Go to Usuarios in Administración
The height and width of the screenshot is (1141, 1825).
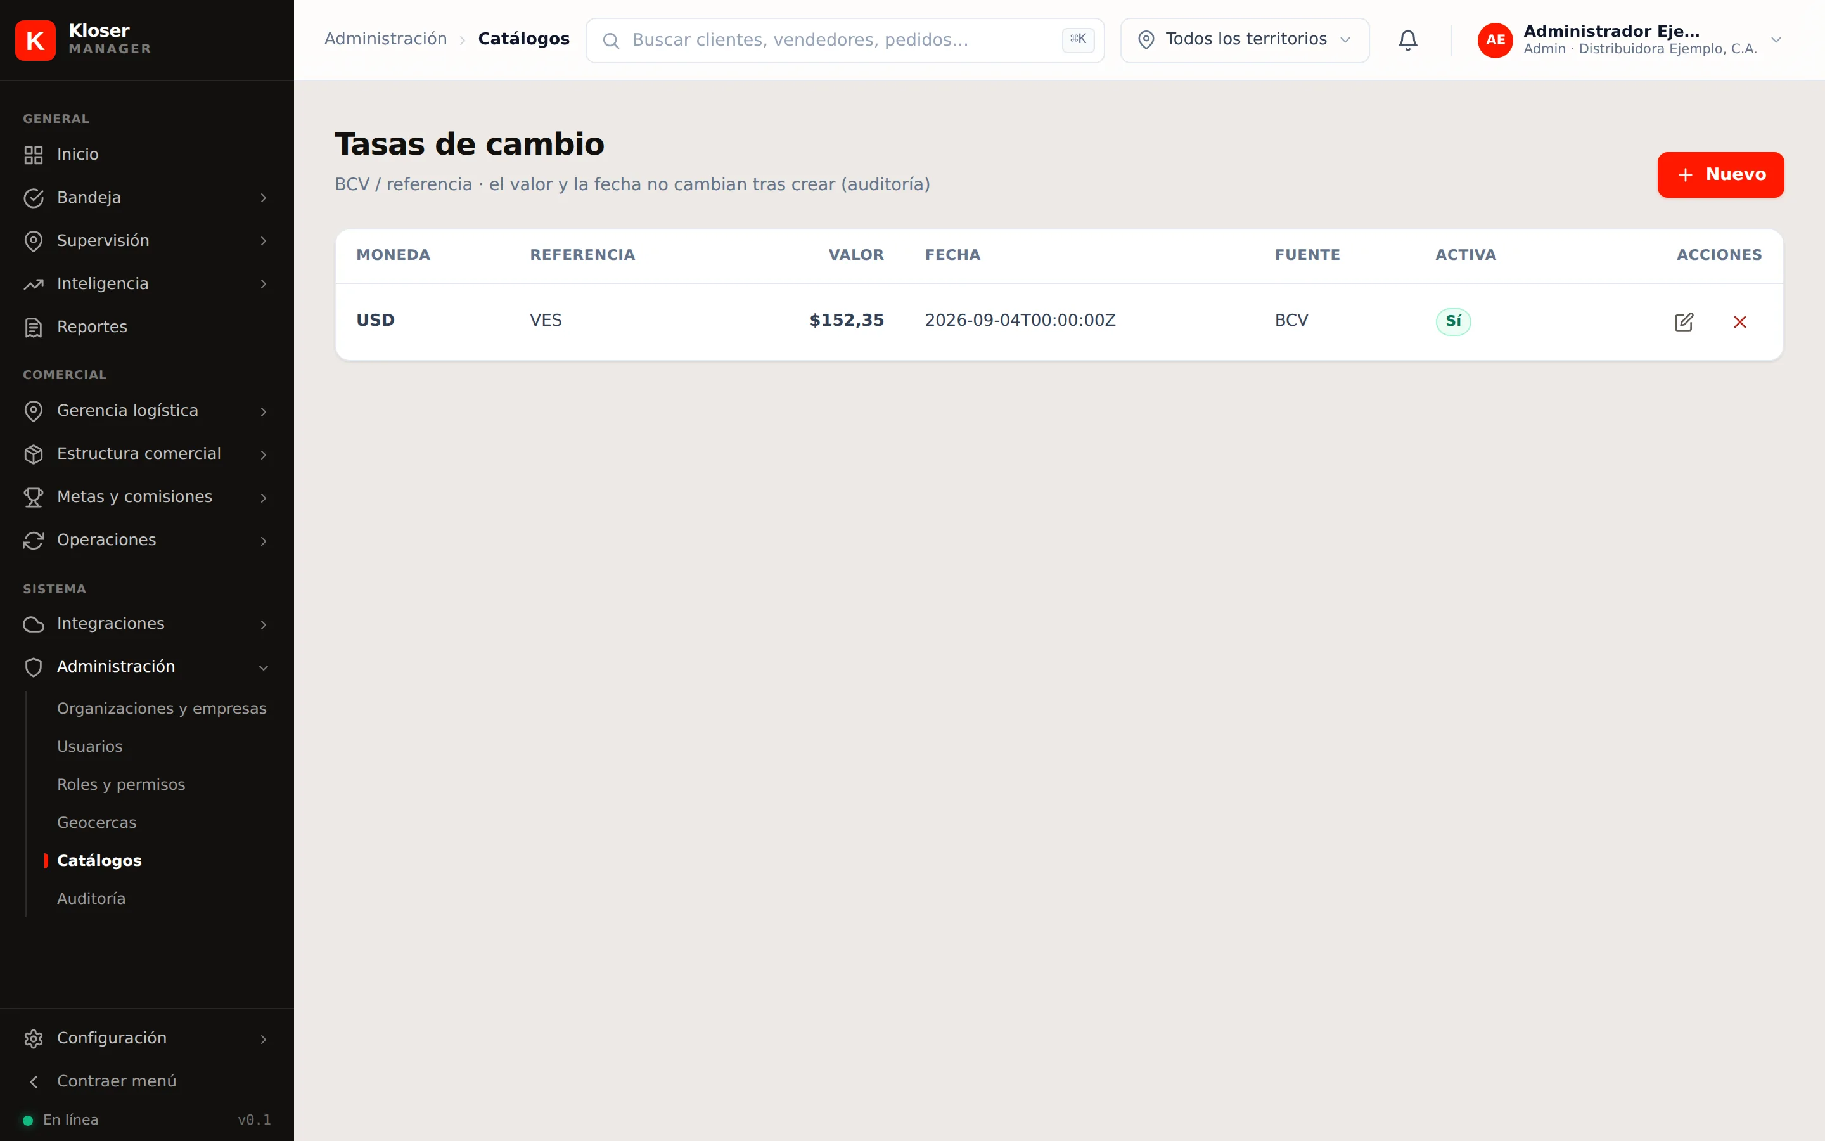tap(89, 746)
